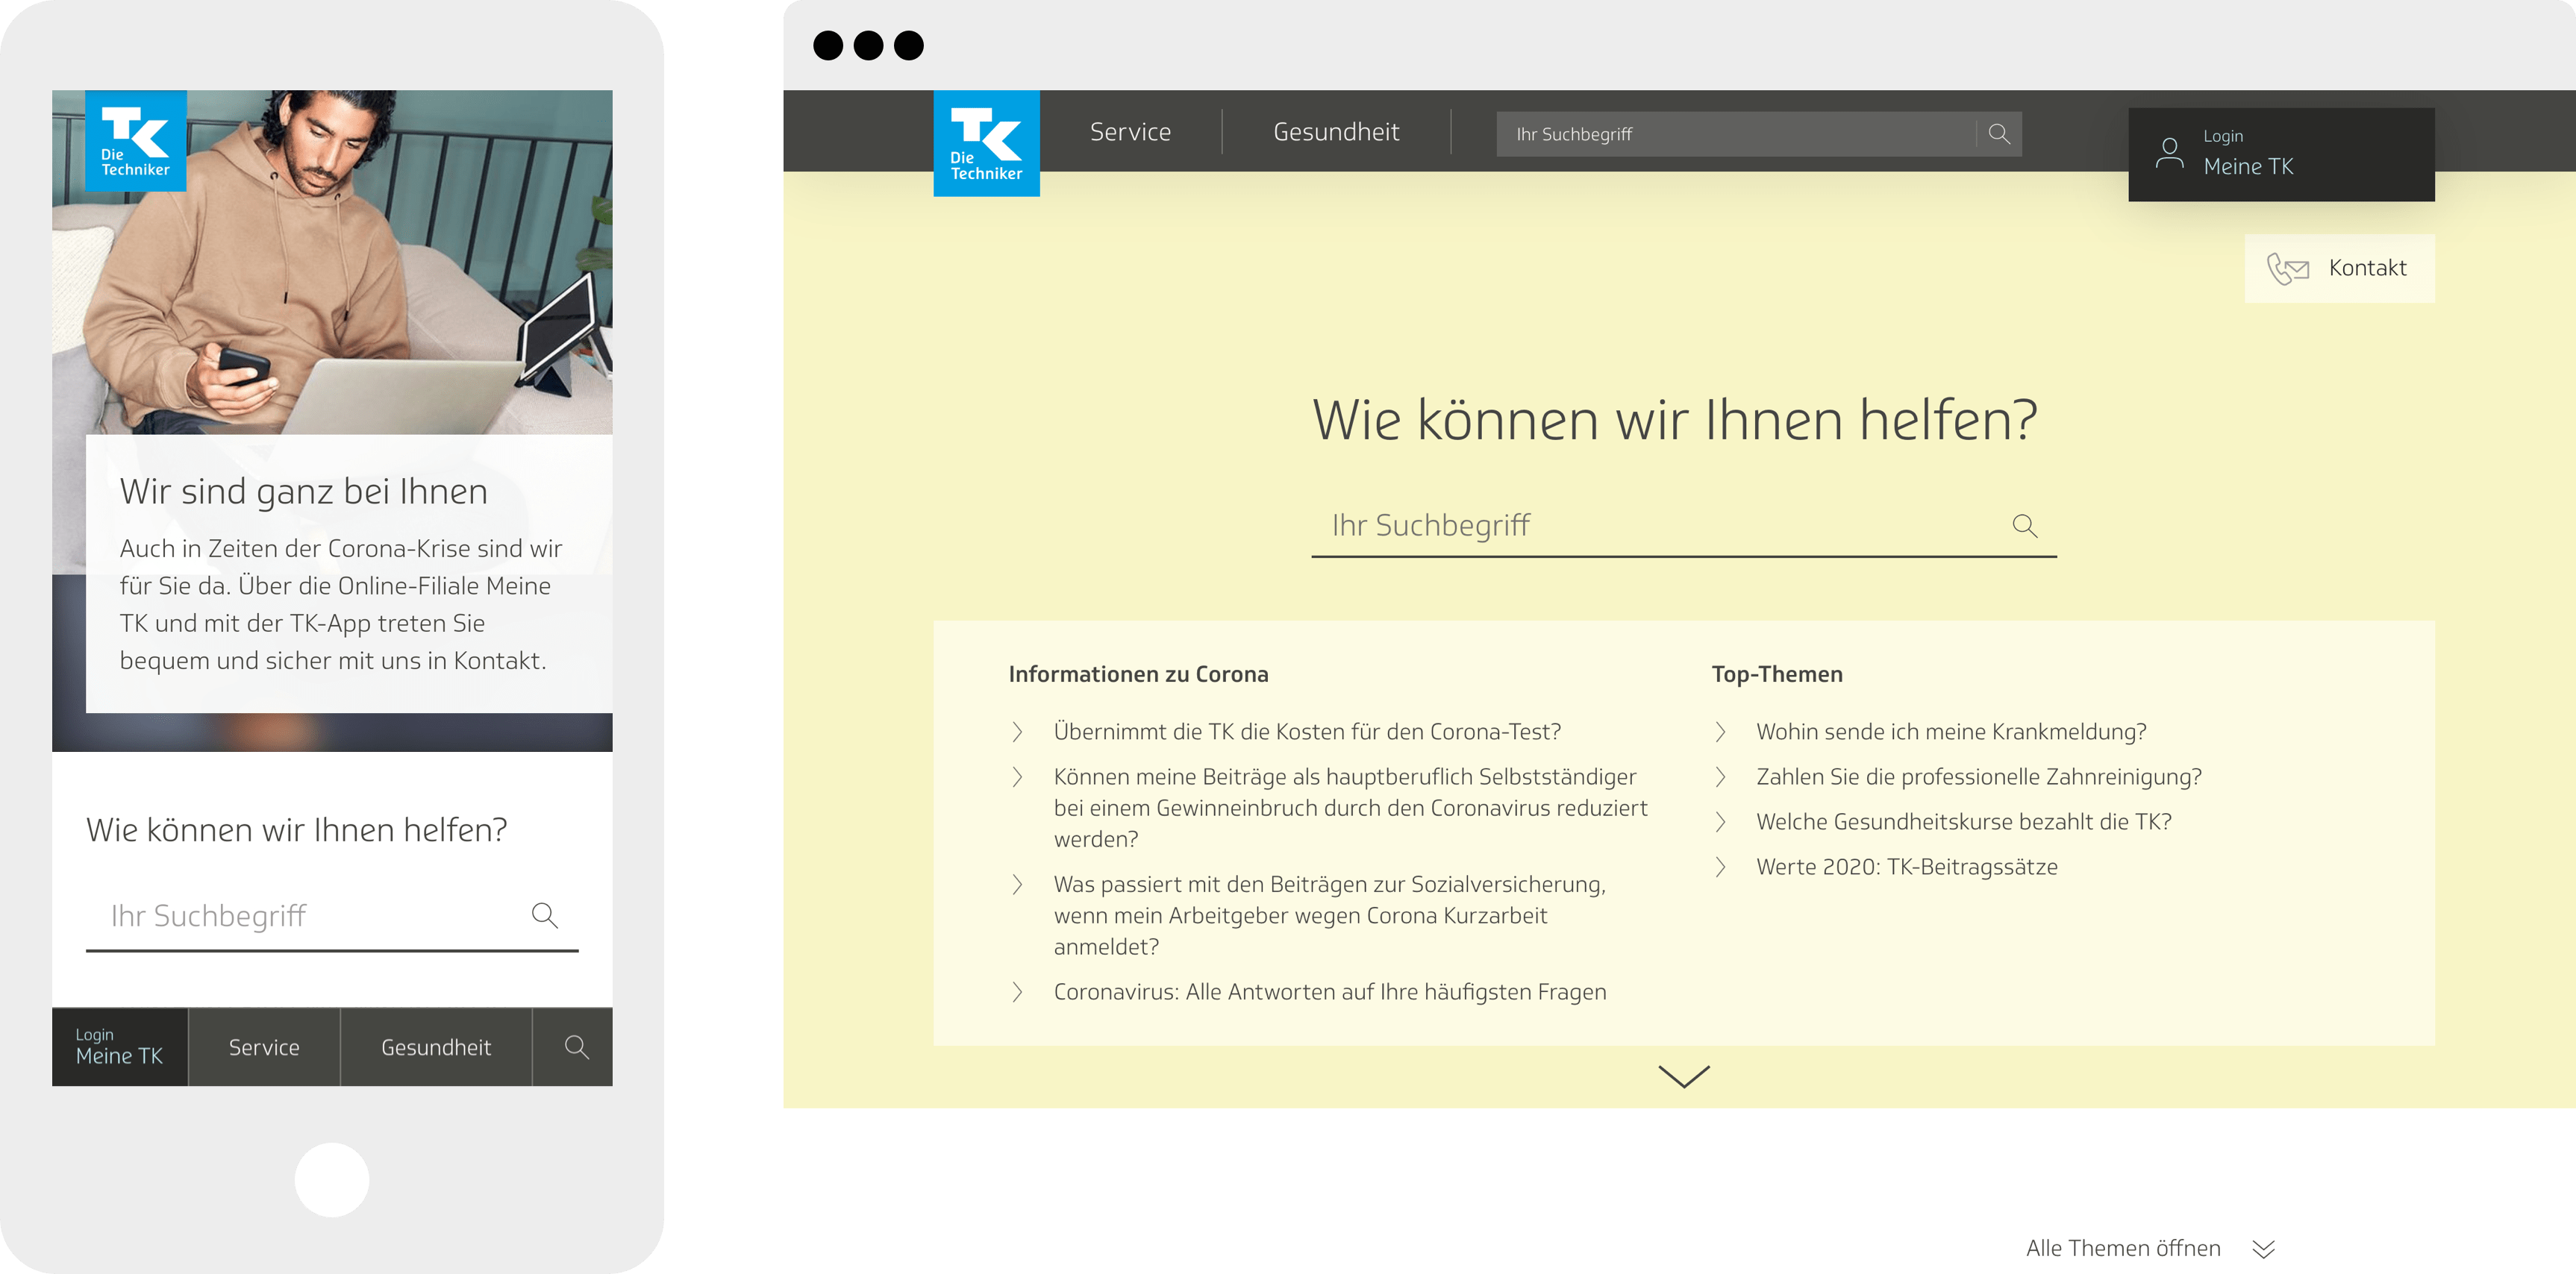
Task: Click chevron beside Corona-Test cost question
Action: coord(1018,732)
